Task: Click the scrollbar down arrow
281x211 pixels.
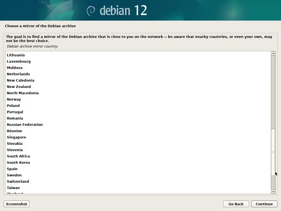Action: coord(273,191)
